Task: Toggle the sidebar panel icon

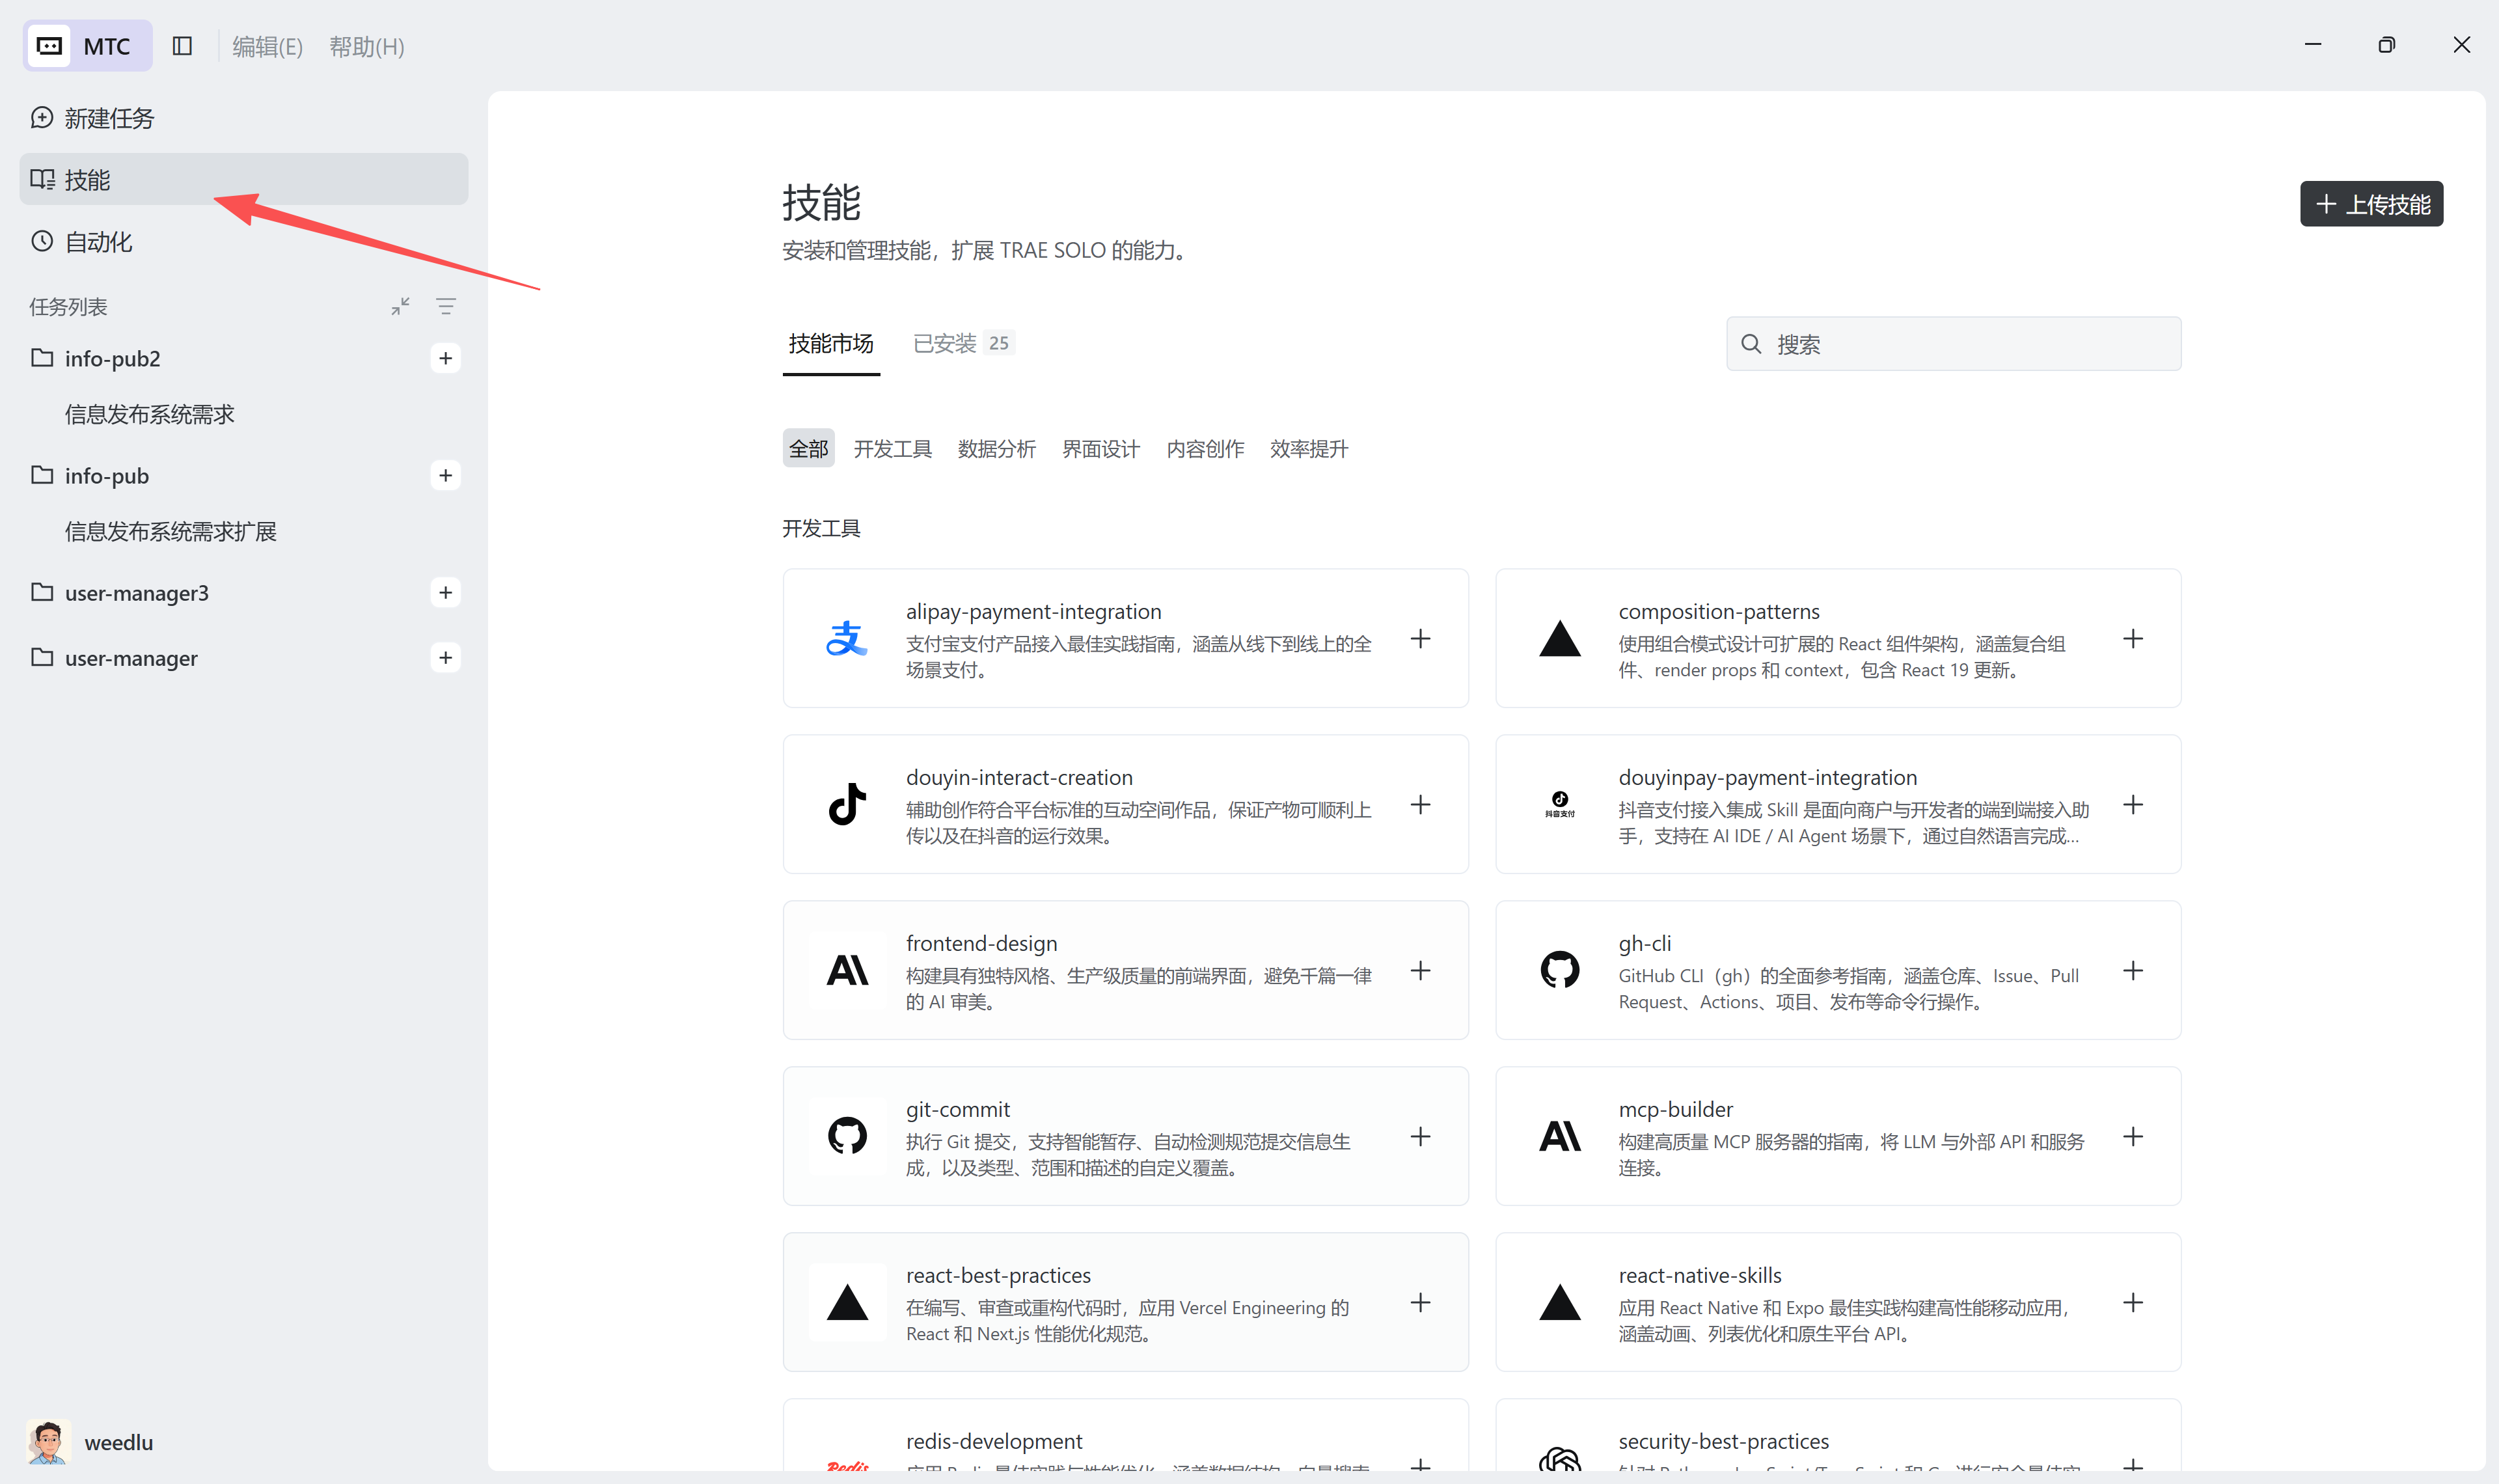Action: click(182, 46)
